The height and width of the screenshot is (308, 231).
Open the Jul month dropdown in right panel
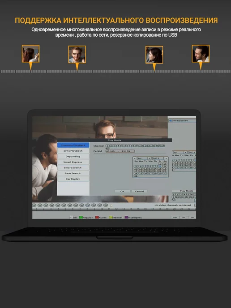[186, 152]
